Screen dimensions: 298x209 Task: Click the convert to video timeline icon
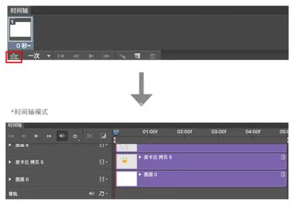[x=14, y=56]
